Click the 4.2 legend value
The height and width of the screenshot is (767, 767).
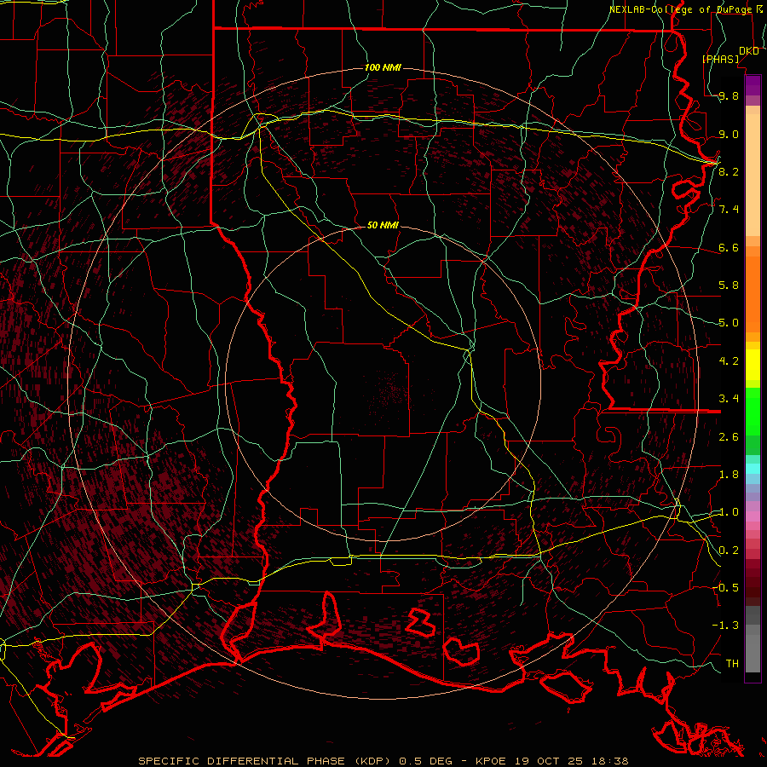(729, 361)
